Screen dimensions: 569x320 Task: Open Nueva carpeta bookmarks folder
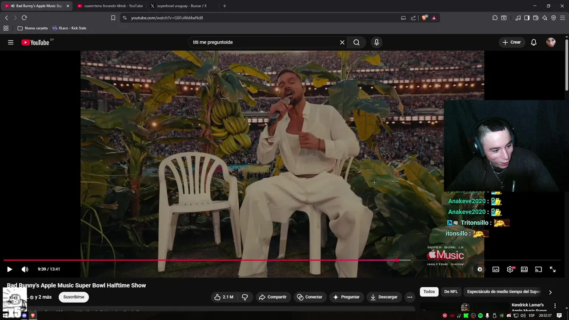[32, 28]
